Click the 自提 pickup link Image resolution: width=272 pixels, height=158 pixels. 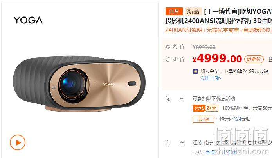210,152
